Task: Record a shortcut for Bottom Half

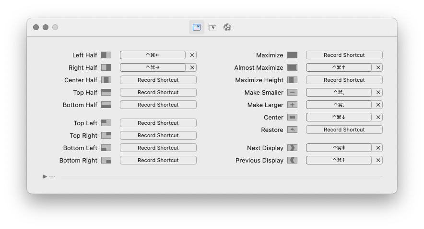Action: [x=158, y=105]
